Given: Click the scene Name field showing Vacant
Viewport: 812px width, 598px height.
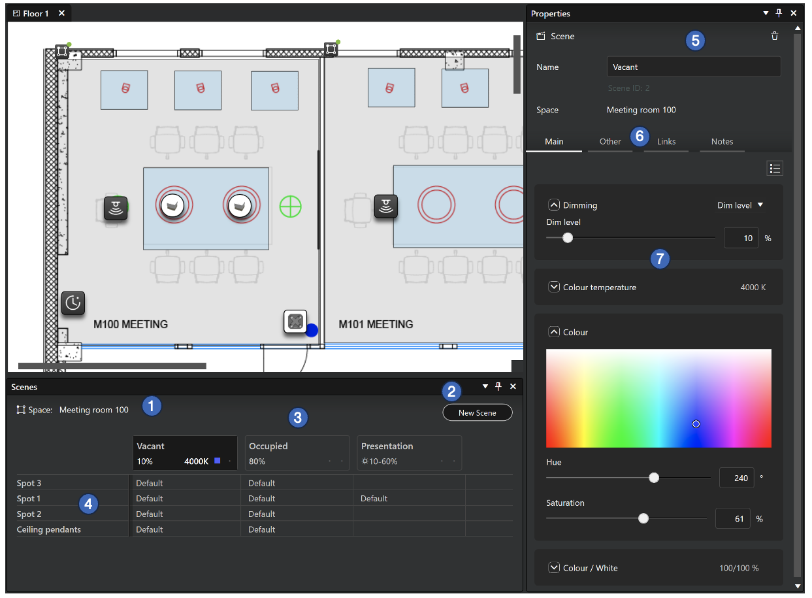Looking at the screenshot, I should click(694, 67).
